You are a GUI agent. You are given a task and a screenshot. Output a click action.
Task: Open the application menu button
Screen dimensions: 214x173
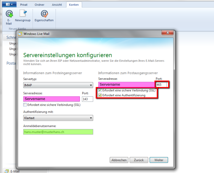[9, 5]
